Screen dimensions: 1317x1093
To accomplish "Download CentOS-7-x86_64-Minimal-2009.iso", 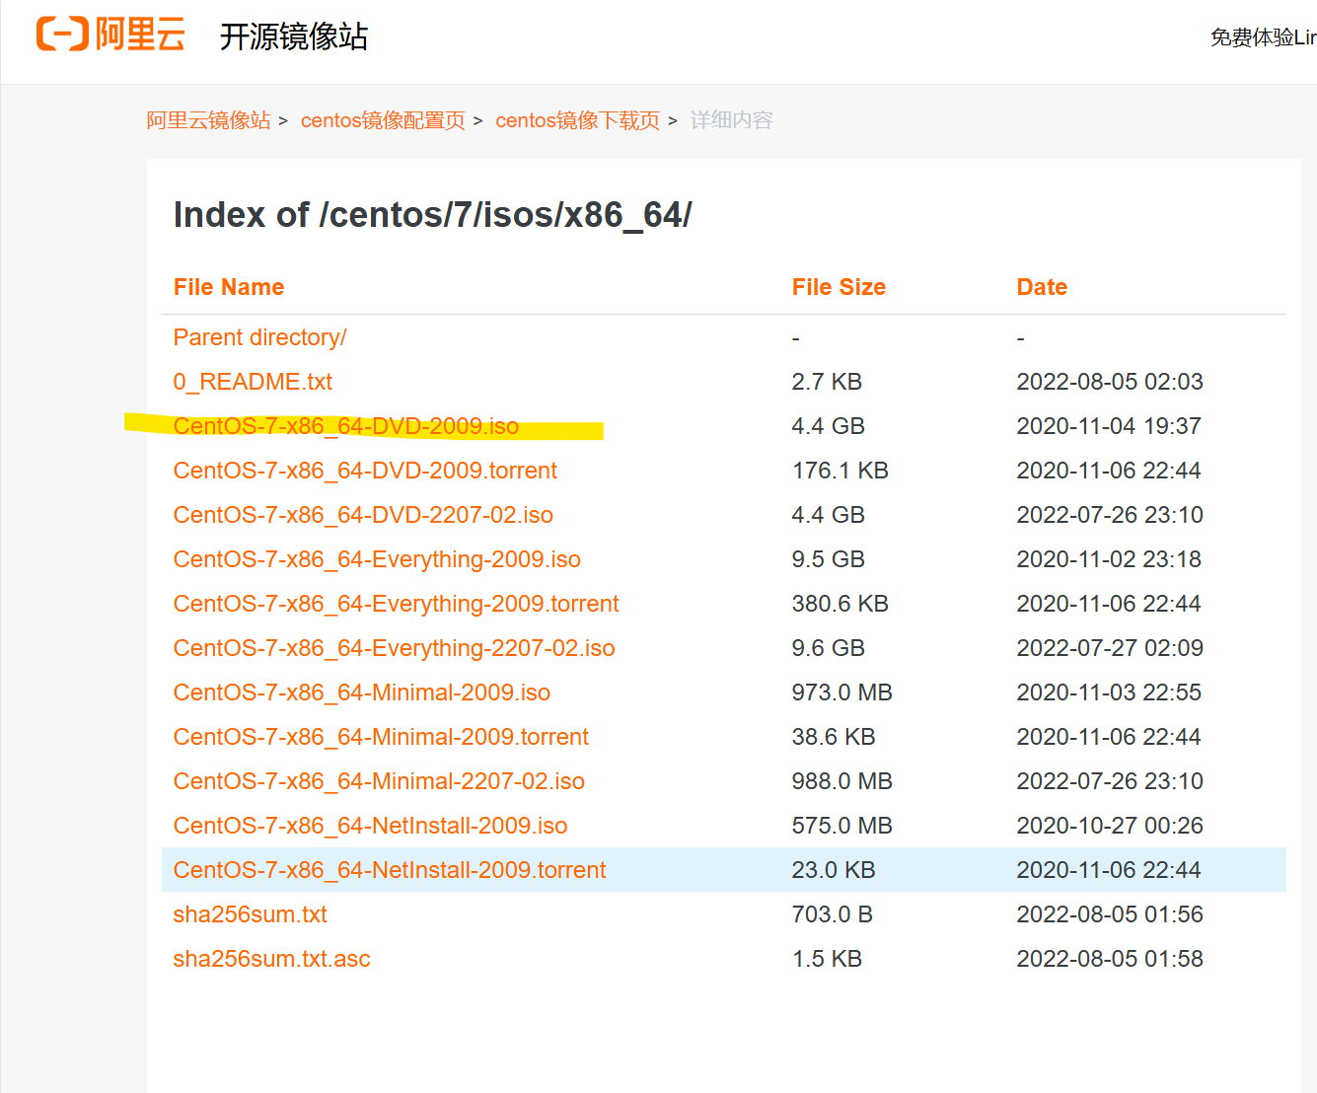I will click(362, 692).
